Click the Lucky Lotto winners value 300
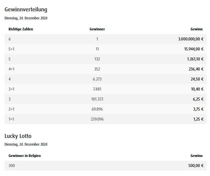Viewport: 210px width, 176px height. [x=12, y=166]
